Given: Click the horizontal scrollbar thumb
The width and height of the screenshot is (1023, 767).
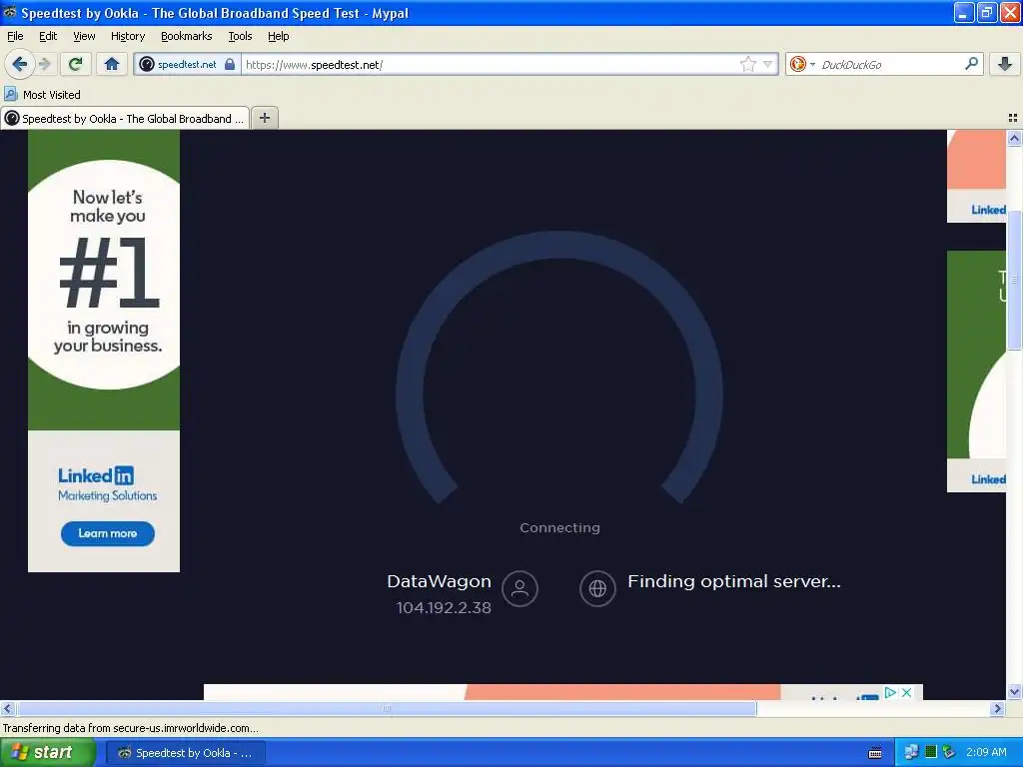Looking at the screenshot, I should click(x=387, y=708).
